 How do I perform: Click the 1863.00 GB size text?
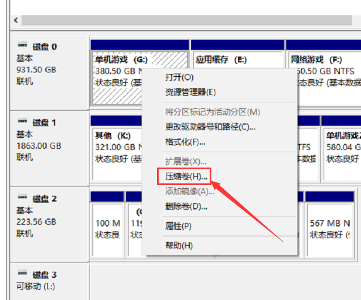click(x=39, y=145)
